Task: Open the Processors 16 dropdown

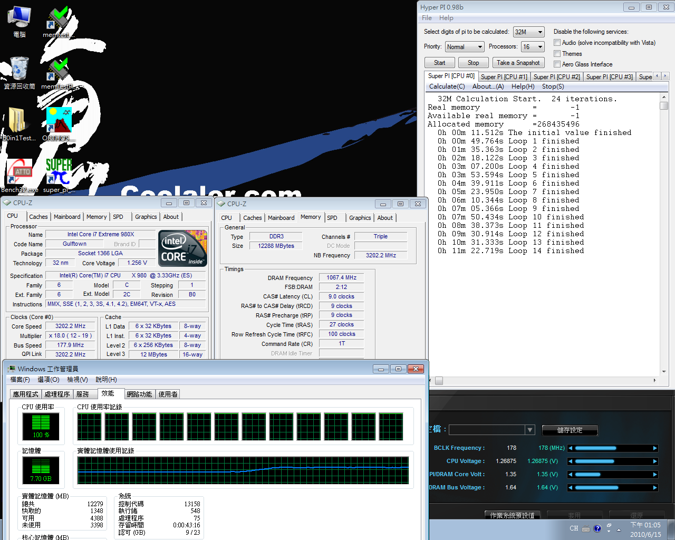Action: coord(532,47)
